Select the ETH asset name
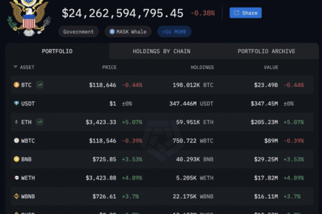322x214 pixels. pyautogui.click(x=26, y=123)
